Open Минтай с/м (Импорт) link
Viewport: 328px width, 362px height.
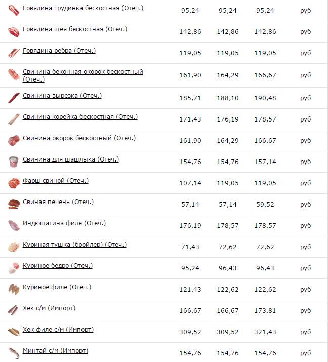coord(55,350)
